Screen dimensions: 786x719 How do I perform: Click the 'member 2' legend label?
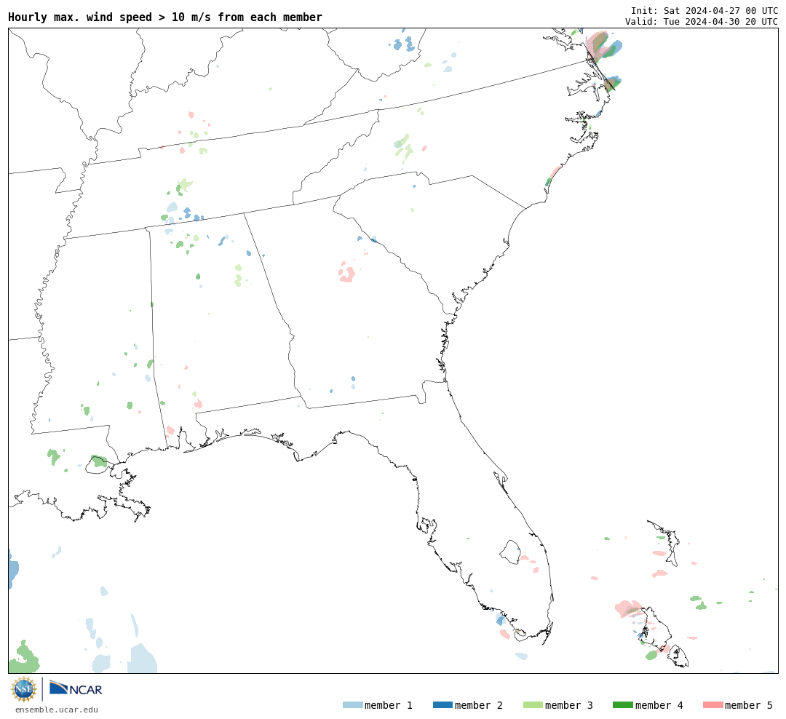[x=479, y=705]
